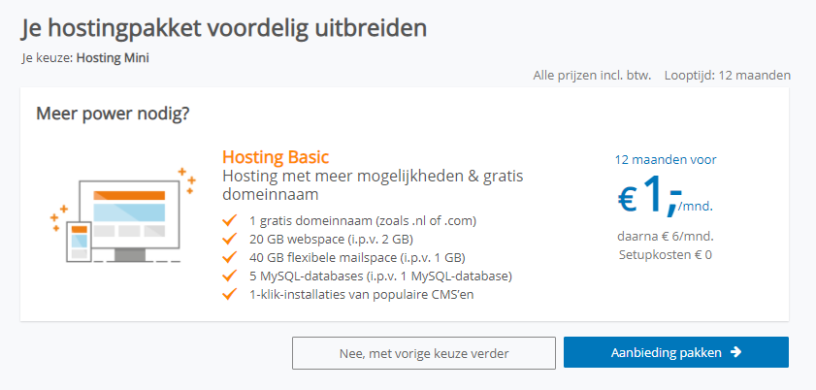
Task: Click checkmark beside 20 GB webspace
Action: 230,239
